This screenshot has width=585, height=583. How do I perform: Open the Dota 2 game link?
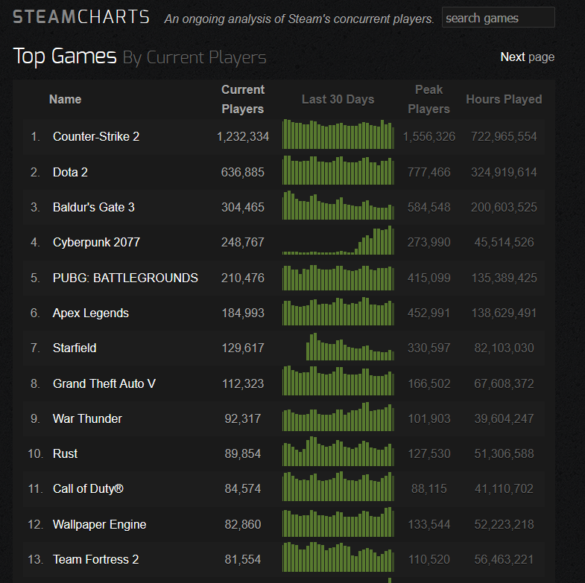[70, 172]
